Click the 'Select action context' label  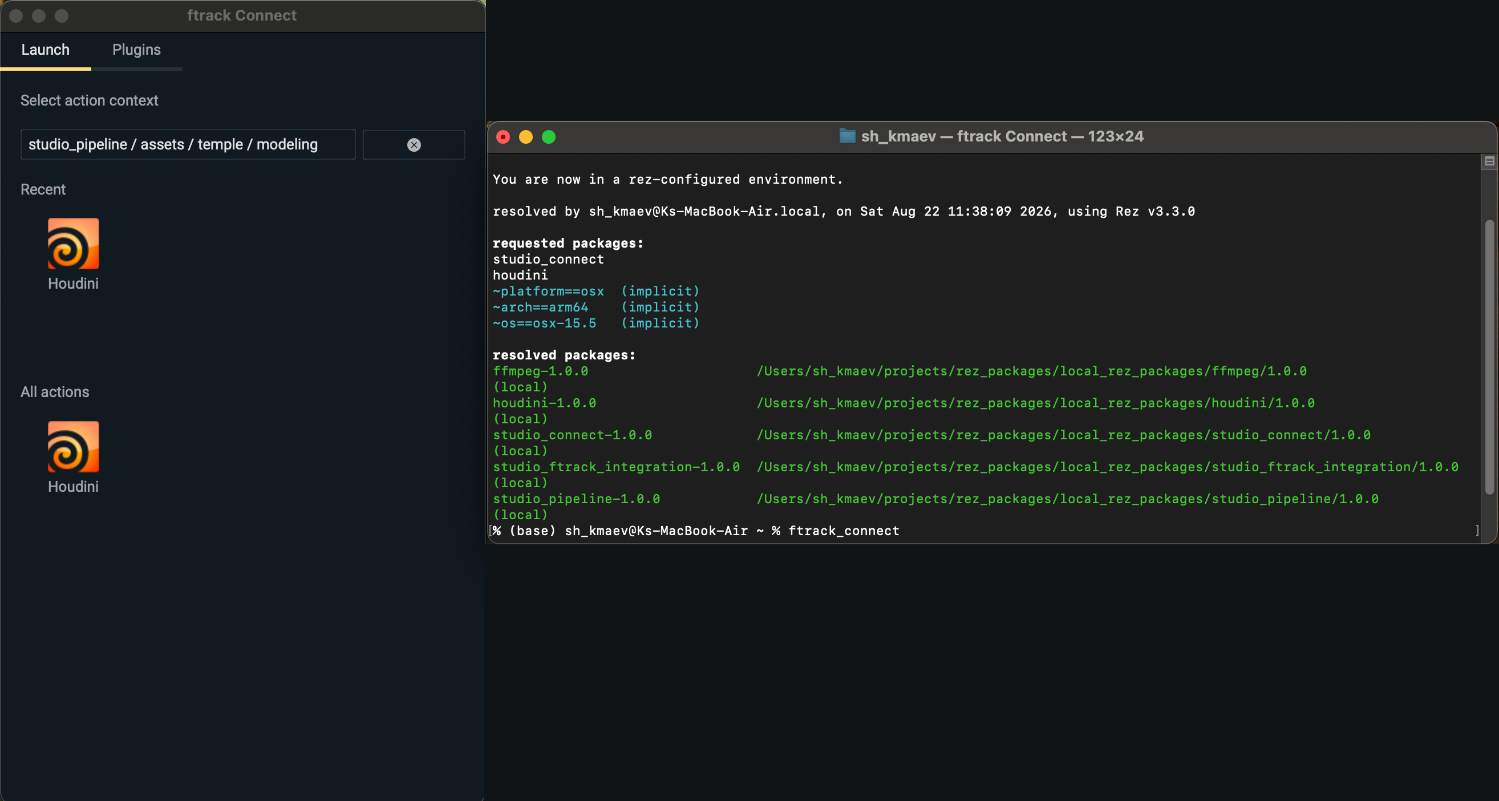click(x=90, y=101)
